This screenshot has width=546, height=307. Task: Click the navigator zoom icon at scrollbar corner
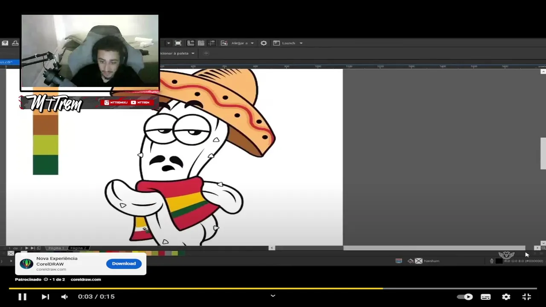pos(543,248)
